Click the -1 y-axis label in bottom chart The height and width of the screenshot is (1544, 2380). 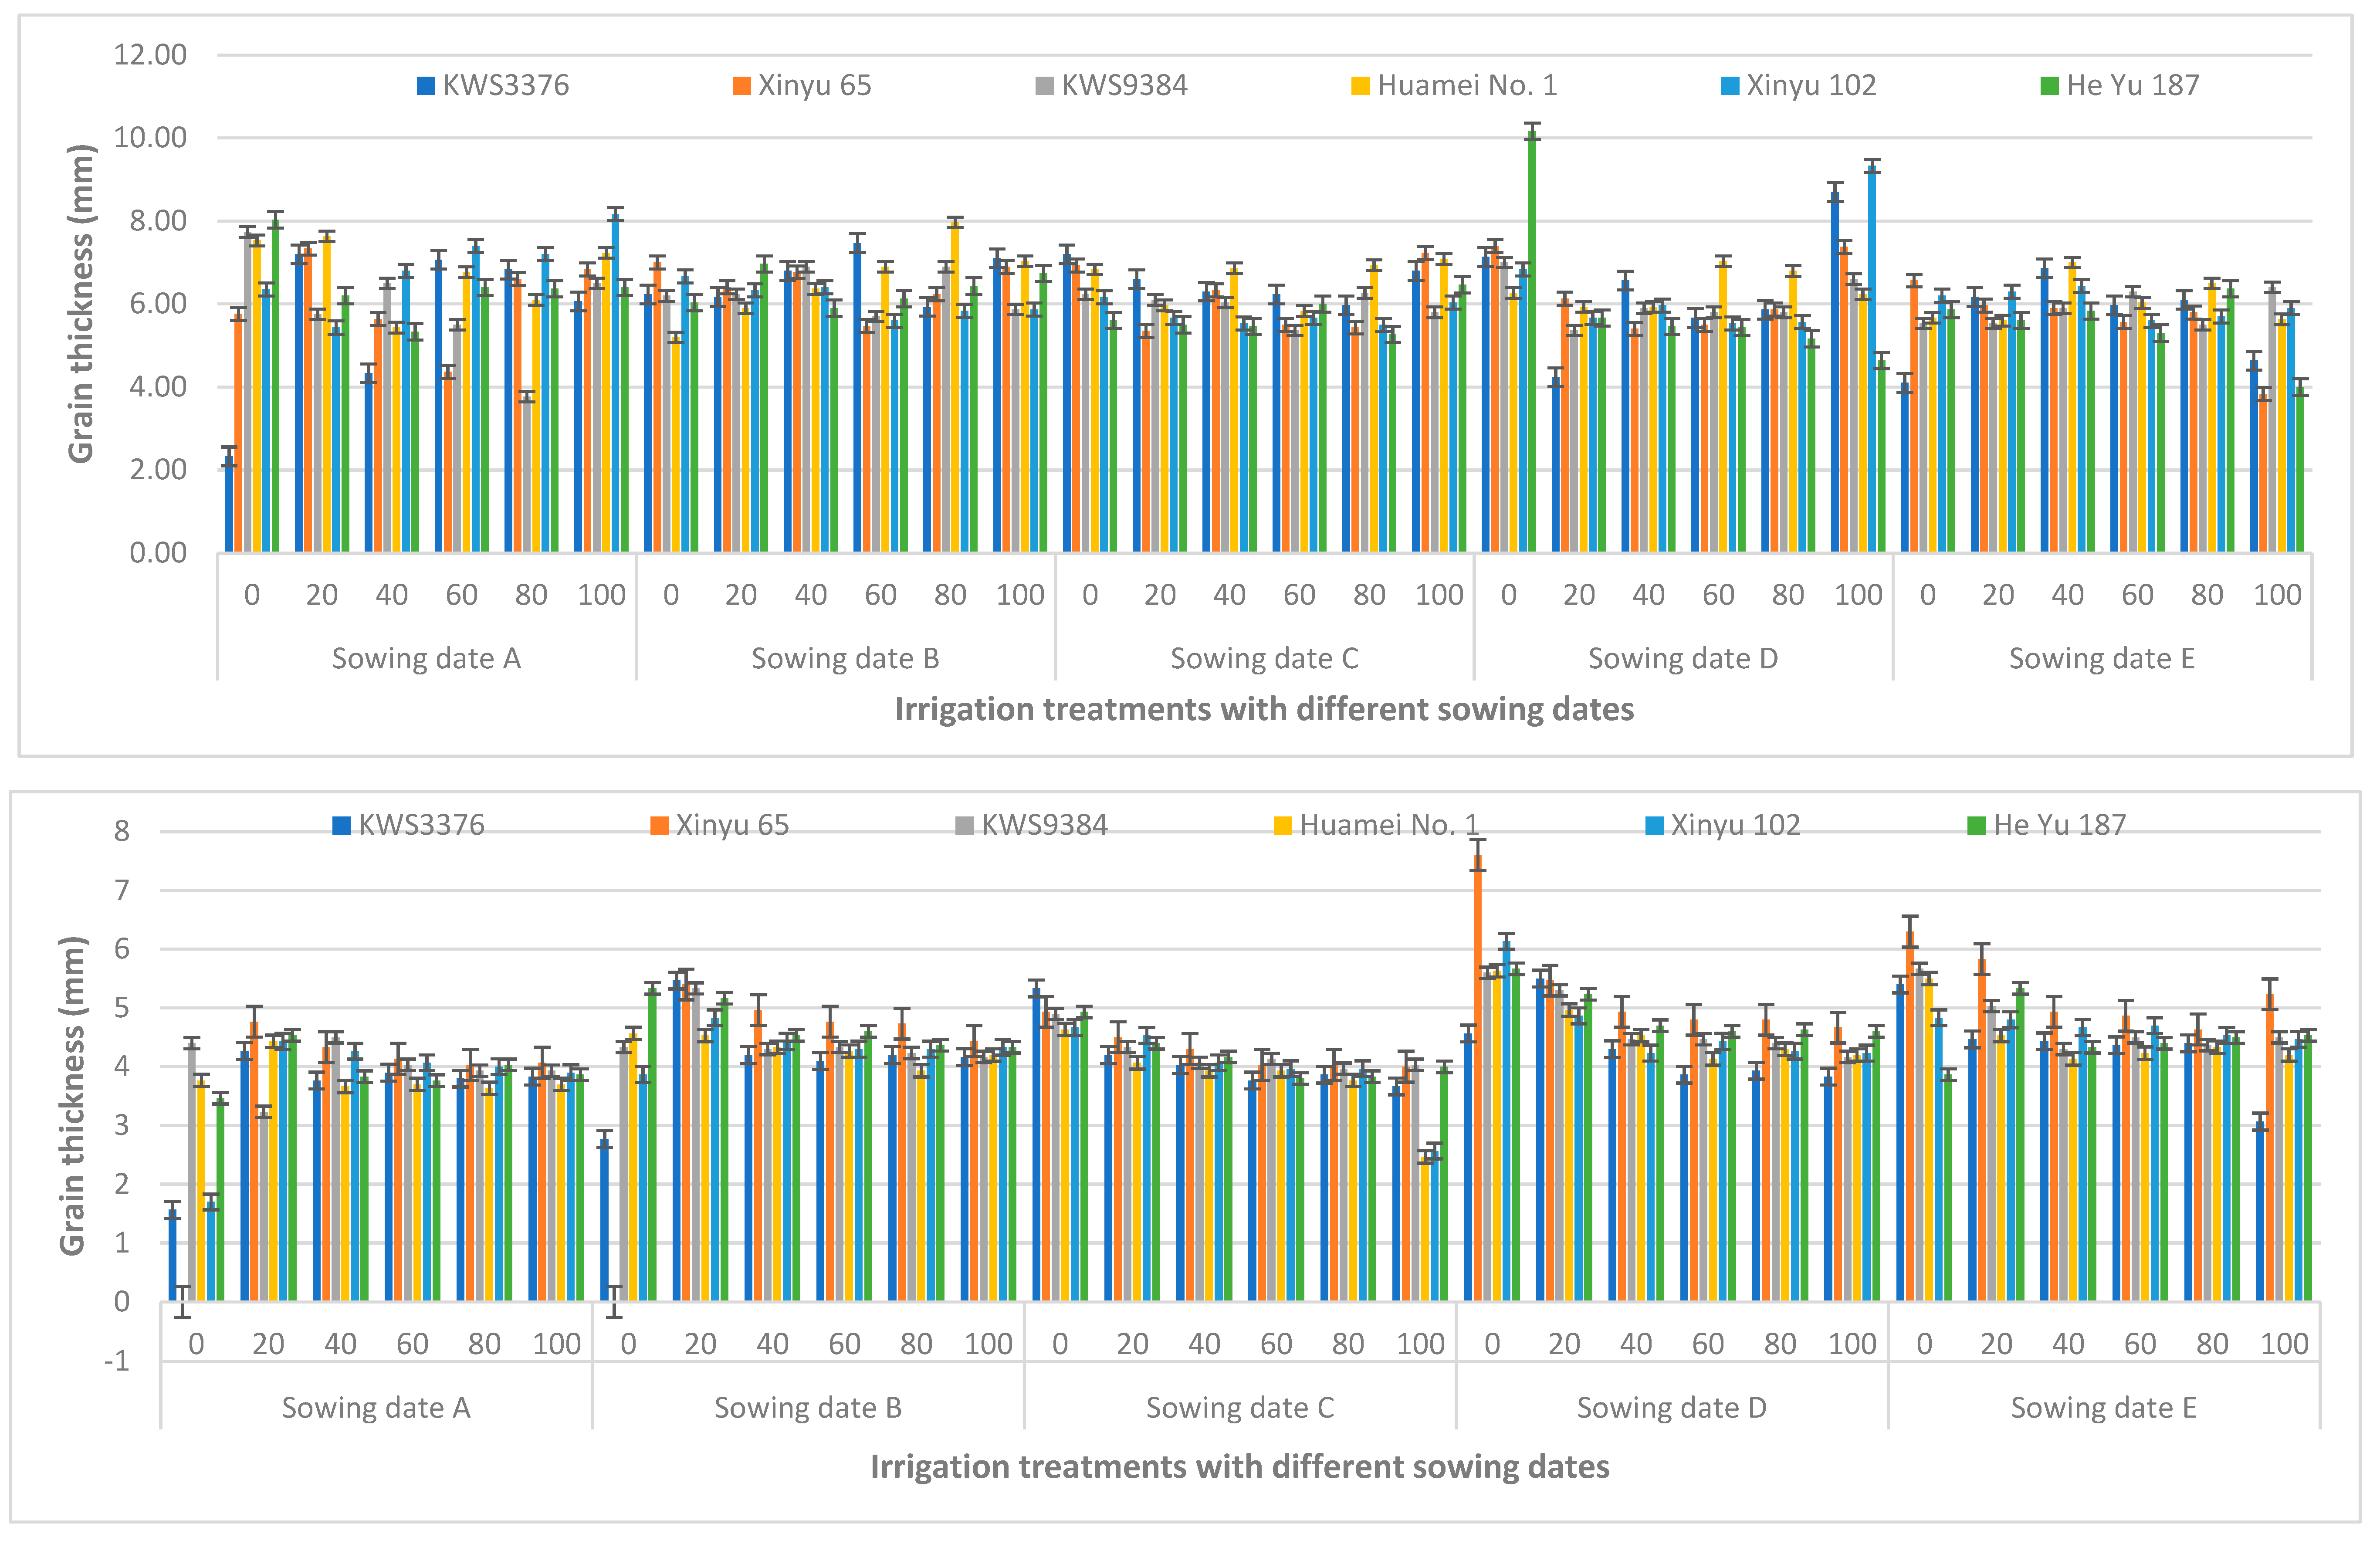click(117, 1361)
